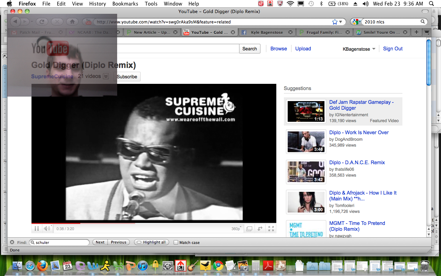The image size is (441, 276).
Task: Mute the video with the speaker icon
Action: [x=47, y=228]
